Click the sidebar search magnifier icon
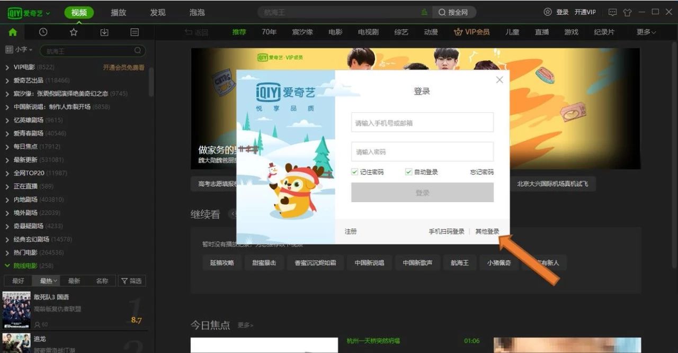678x353 pixels. [138, 51]
